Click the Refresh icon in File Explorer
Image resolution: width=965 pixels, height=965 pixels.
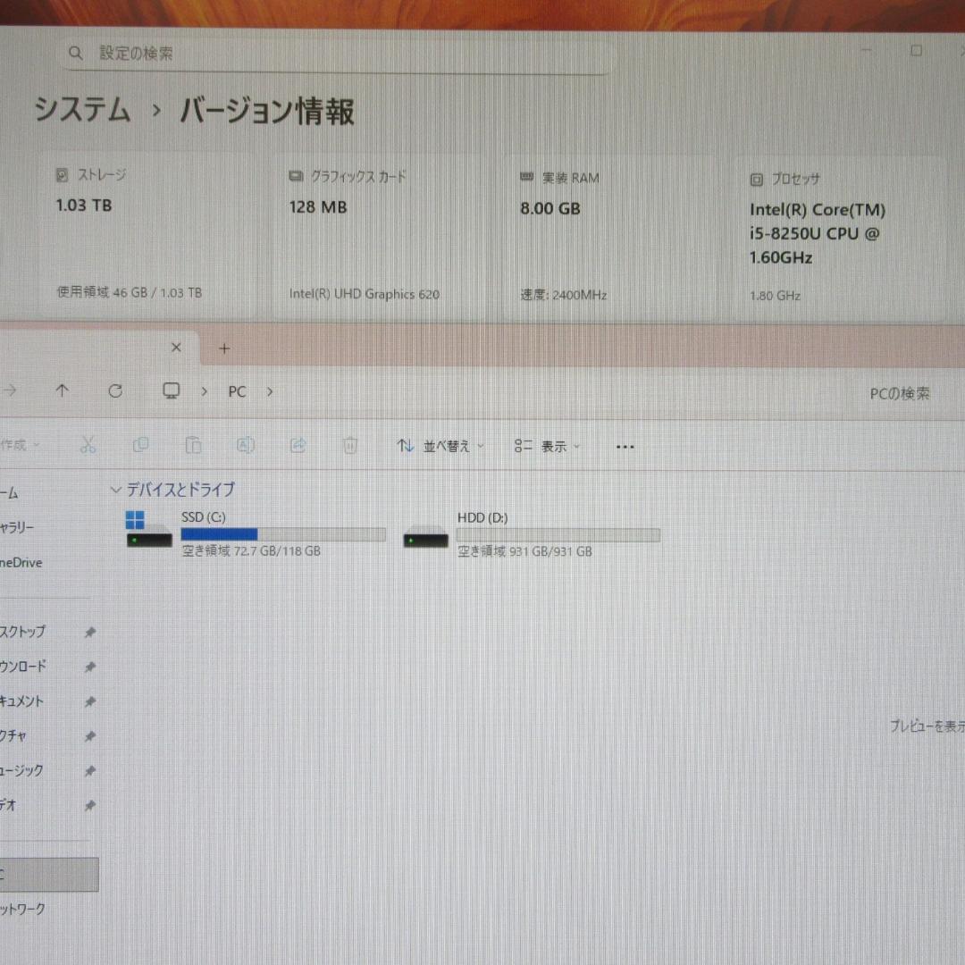click(x=115, y=390)
